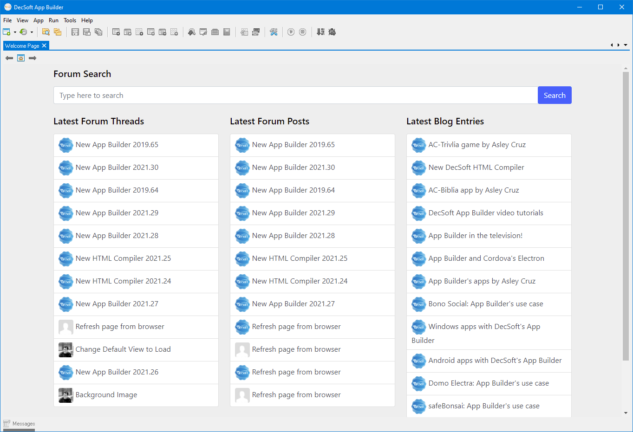Click the gray open-box toolbar icon
The height and width of the screenshot is (432, 633).
click(x=215, y=32)
